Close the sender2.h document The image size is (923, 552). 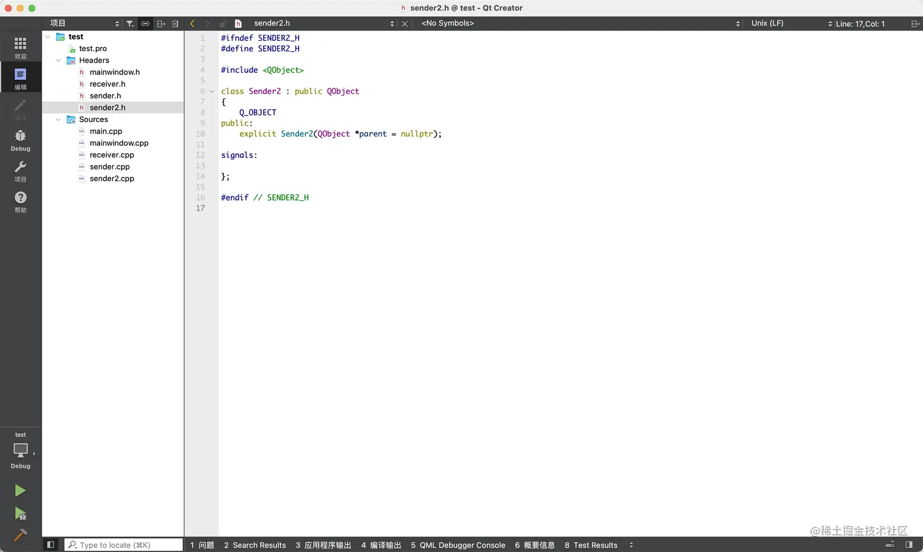pos(405,24)
